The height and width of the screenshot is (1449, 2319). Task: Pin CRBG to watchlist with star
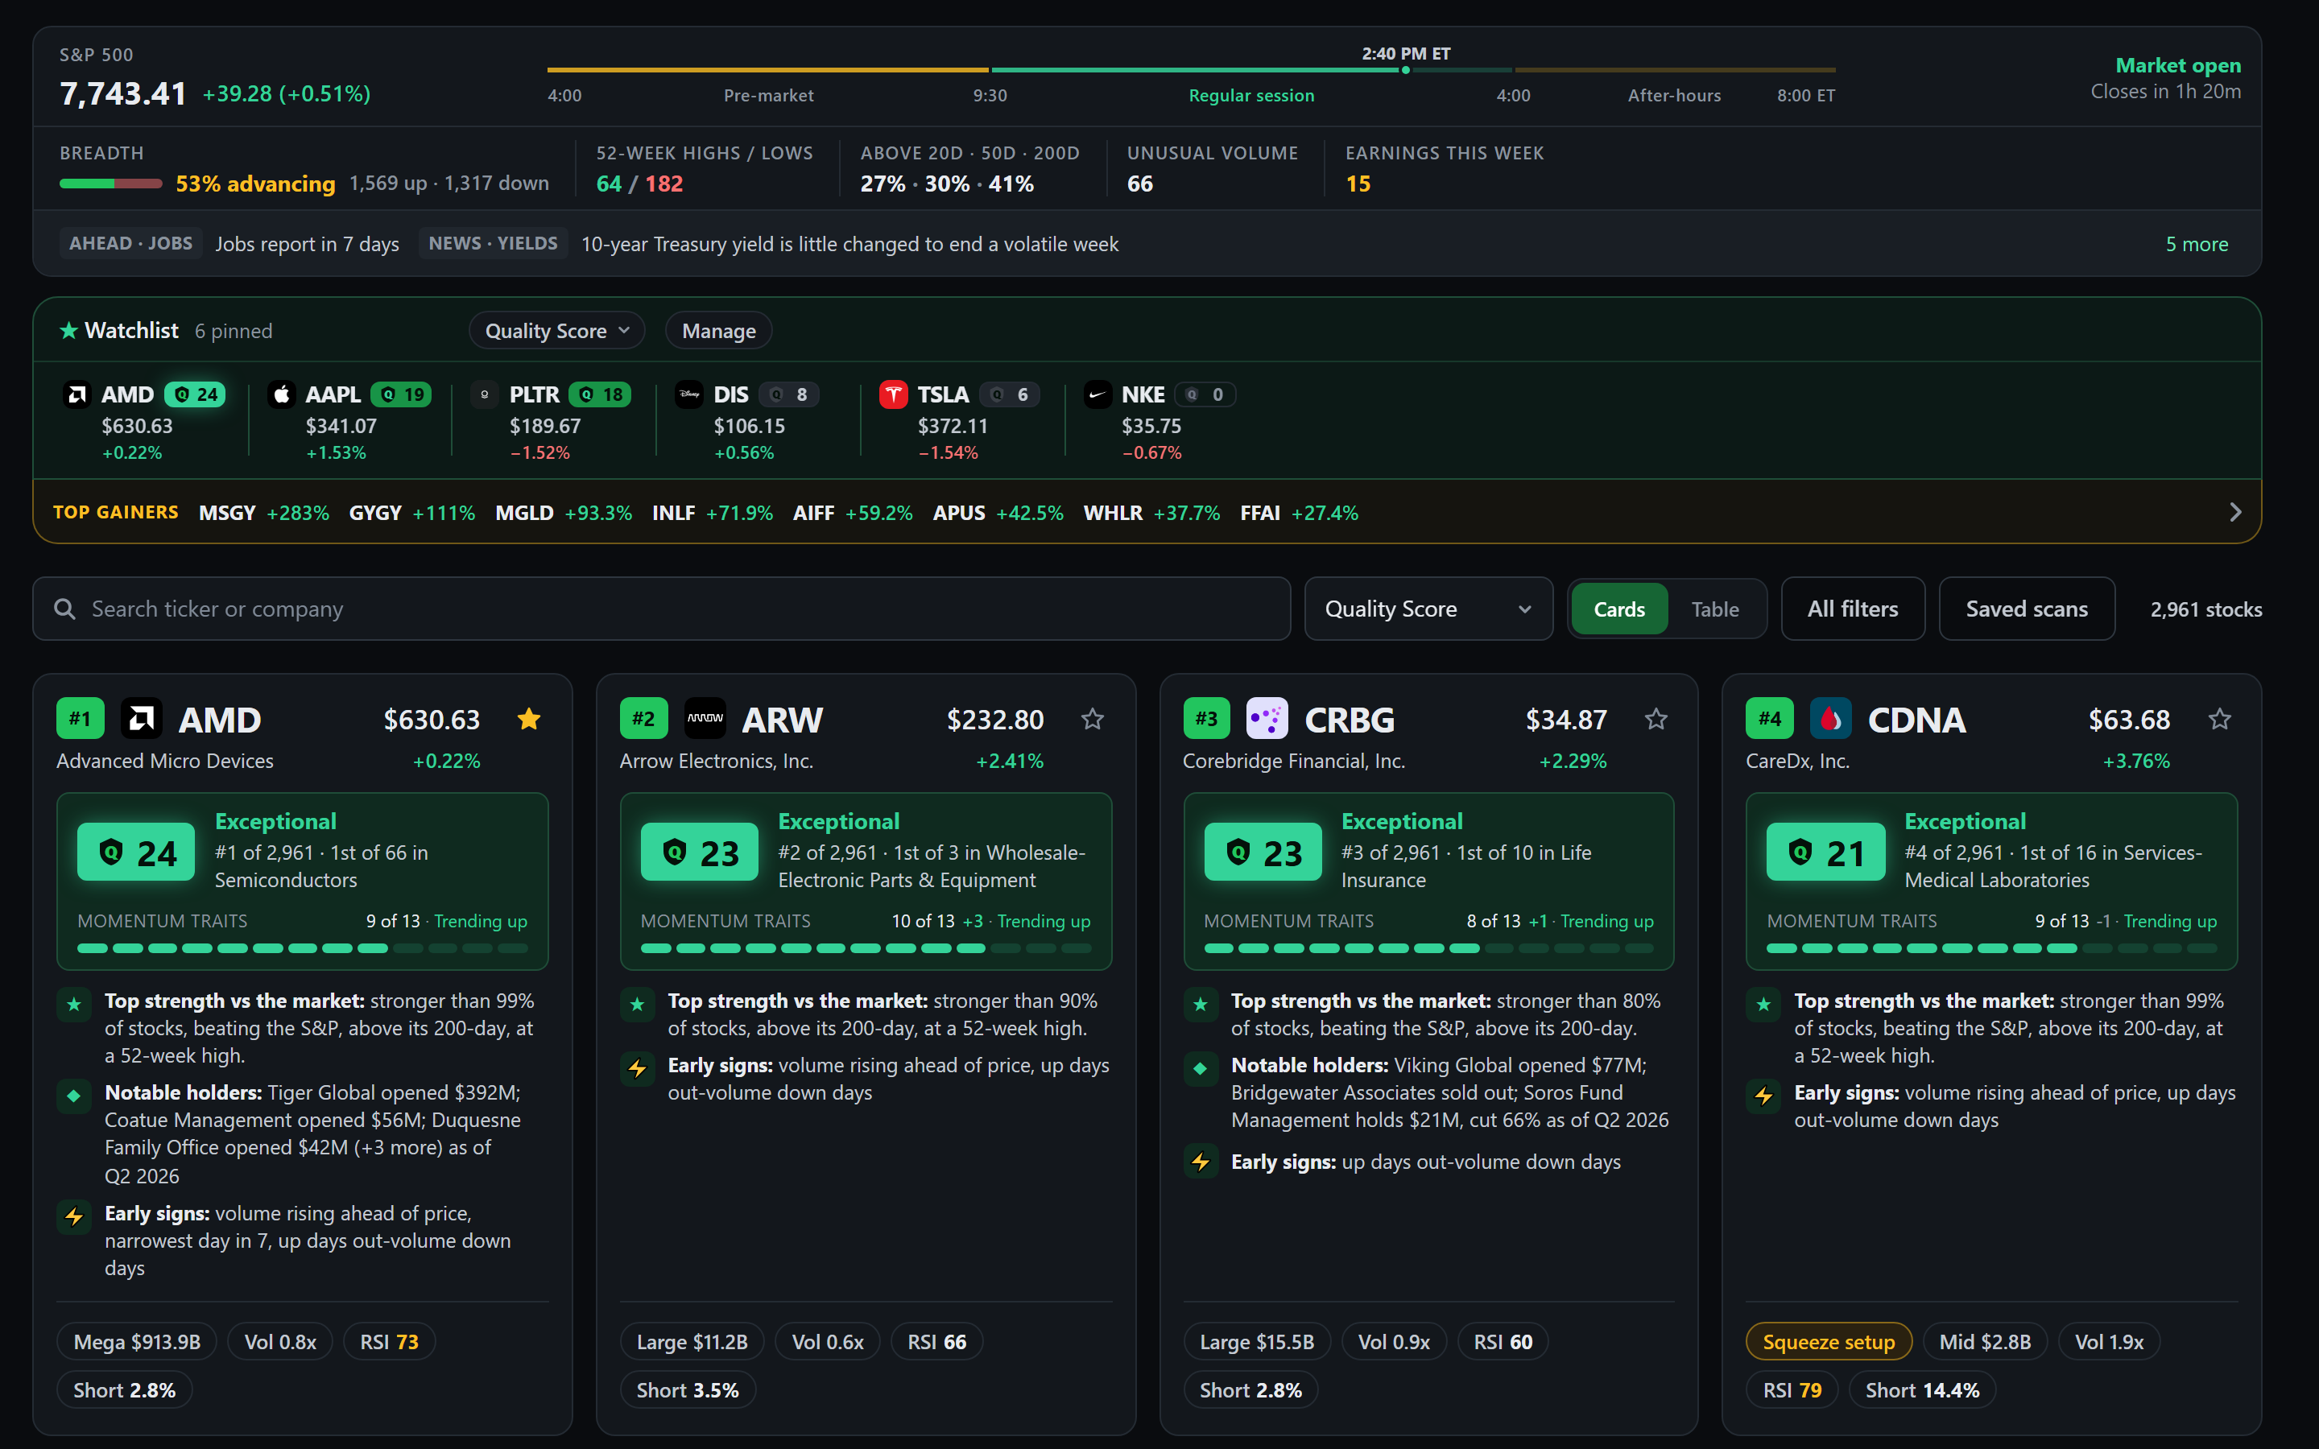pos(1656,719)
